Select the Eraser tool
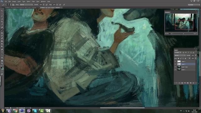This screenshot has width=201, height=113. tap(2, 38)
